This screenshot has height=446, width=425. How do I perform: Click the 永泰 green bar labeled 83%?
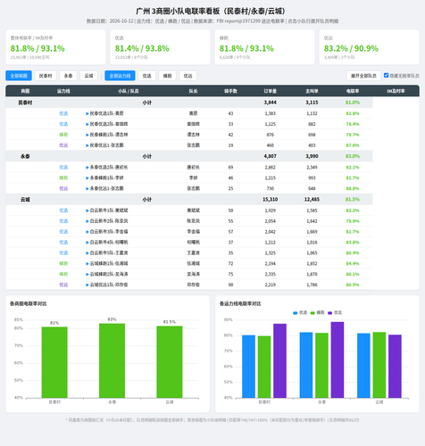pyautogui.click(x=112, y=360)
